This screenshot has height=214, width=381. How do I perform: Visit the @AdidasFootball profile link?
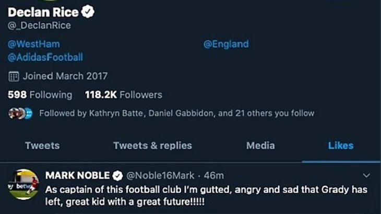coord(45,57)
